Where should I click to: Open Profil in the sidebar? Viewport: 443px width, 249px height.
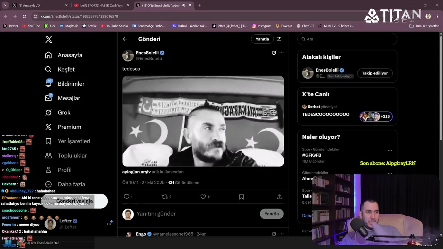[x=58, y=170]
